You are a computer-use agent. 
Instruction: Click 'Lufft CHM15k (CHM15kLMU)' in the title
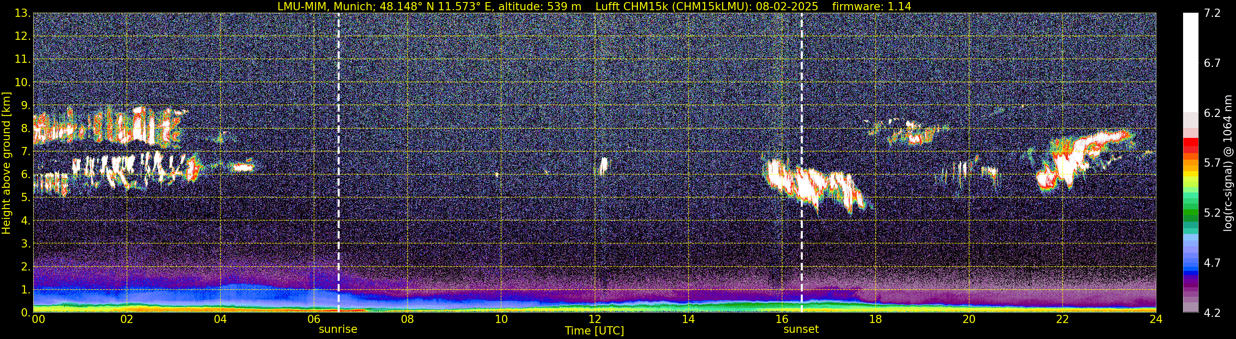(x=672, y=6)
